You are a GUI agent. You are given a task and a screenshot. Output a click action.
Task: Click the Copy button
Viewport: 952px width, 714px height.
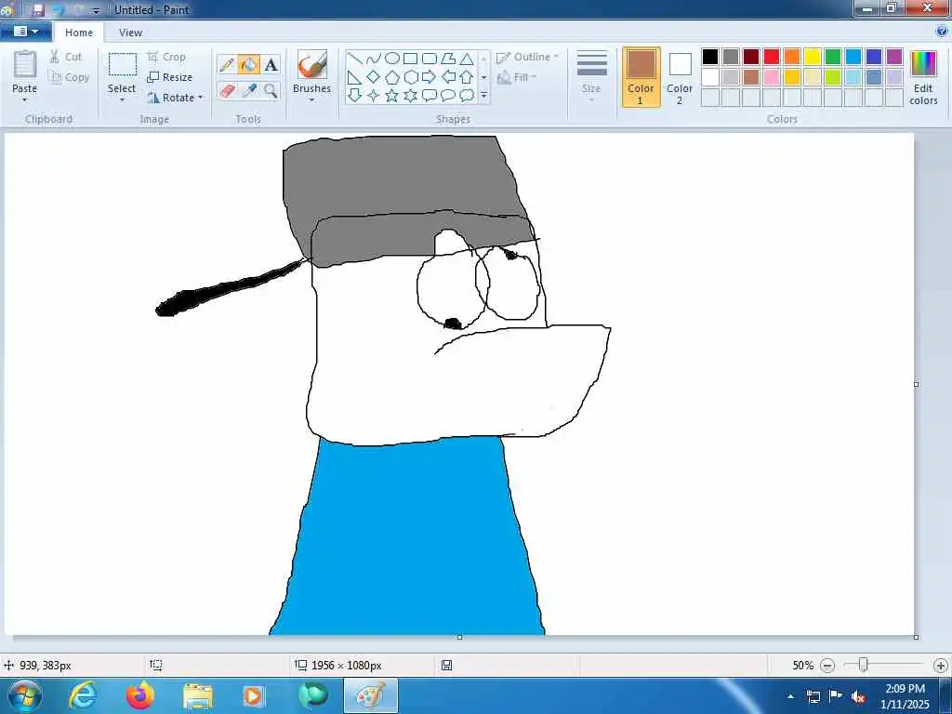point(69,77)
